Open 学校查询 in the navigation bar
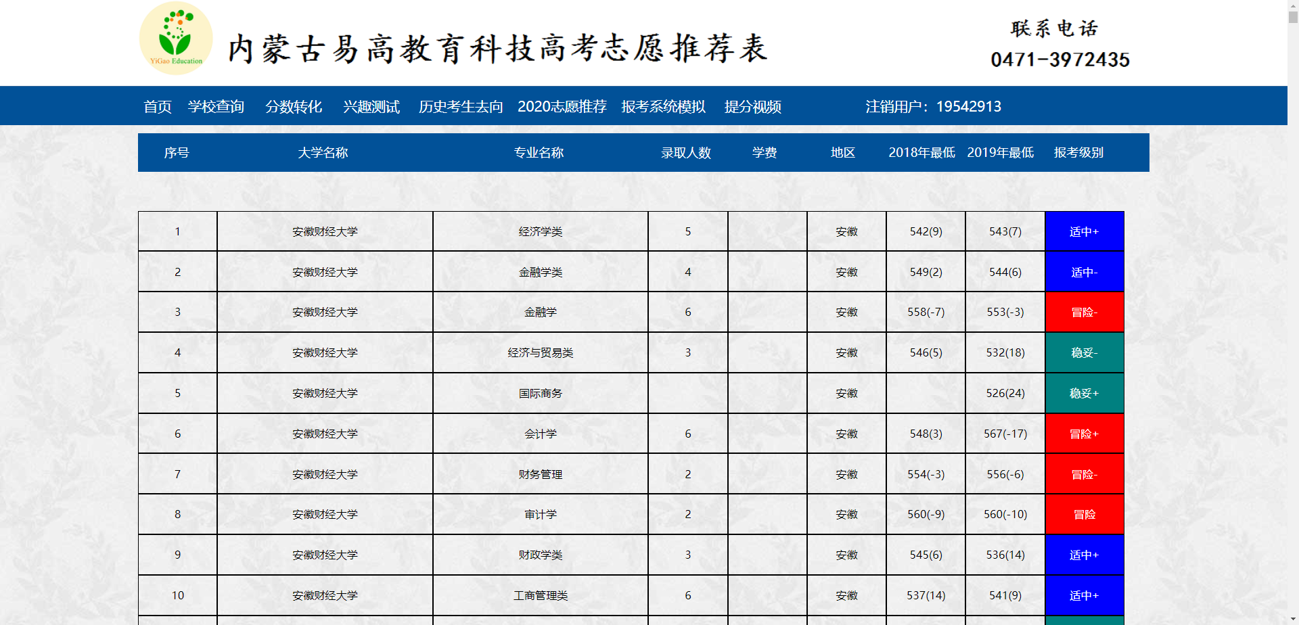This screenshot has height=625, width=1299. pyautogui.click(x=216, y=107)
